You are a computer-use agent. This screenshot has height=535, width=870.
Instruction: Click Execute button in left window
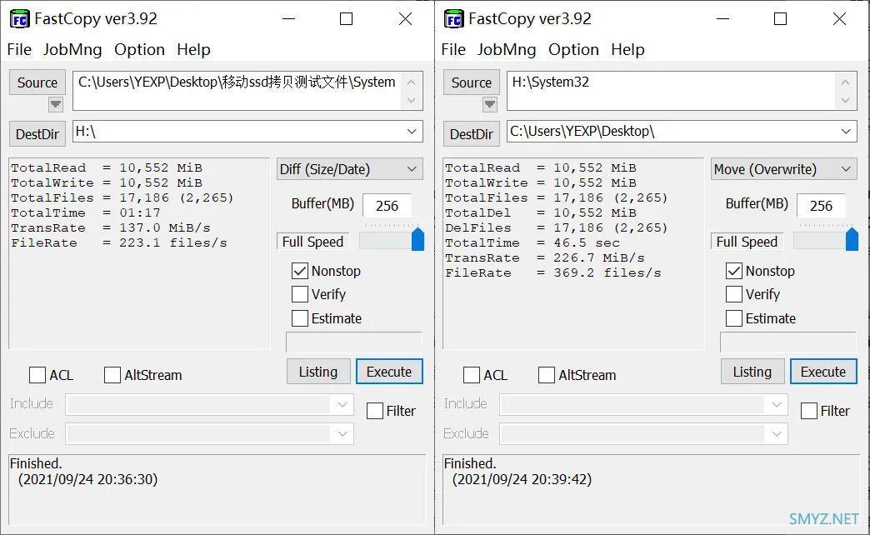389,372
